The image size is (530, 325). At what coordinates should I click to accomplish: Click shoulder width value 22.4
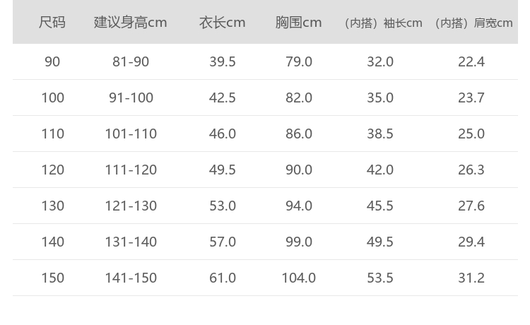pyautogui.click(x=471, y=61)
